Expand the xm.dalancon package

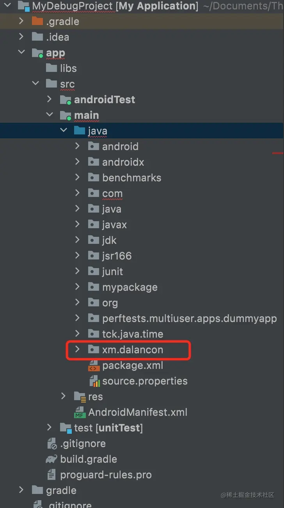tap(77, 349)
